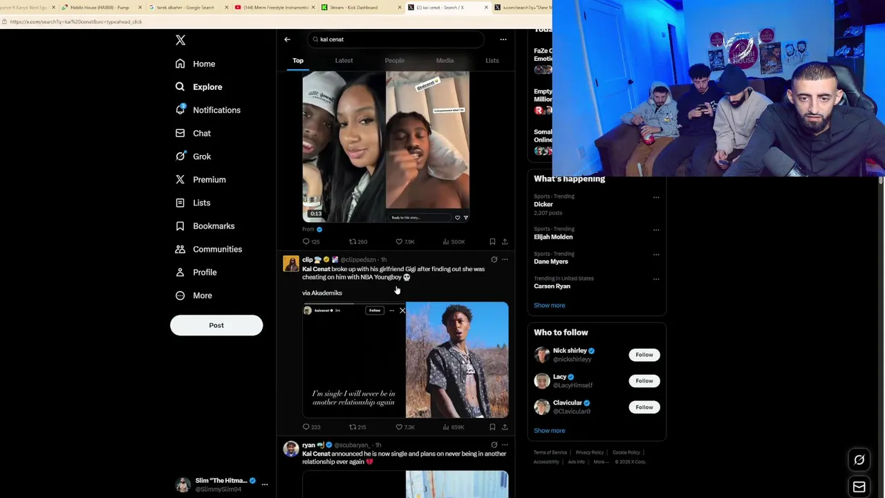Open more options for Elijah Molden trend
This screenshot has width=885, height=498.
[656, 230]
